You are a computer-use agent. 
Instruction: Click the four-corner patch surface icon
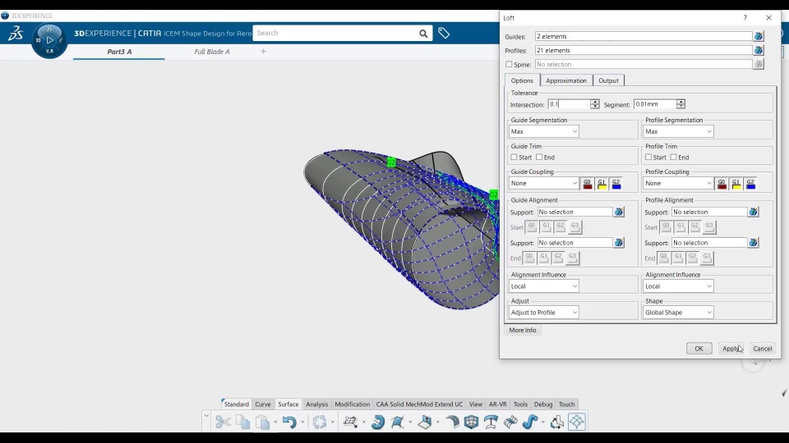coord(397,422)
